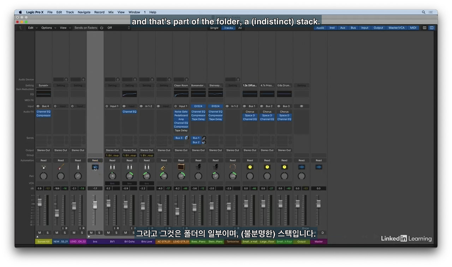Mute the Sunset Kit channel

click(40, 233)
